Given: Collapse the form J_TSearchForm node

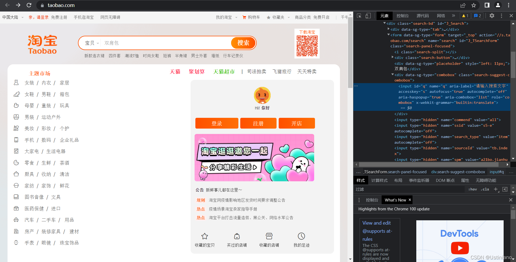Looking at the screenshot, I should [x=389, y=35].
